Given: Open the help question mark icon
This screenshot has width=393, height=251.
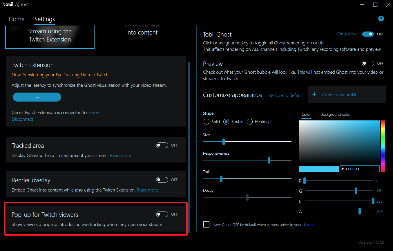Looking at the screenshot, I should (381, 19).
